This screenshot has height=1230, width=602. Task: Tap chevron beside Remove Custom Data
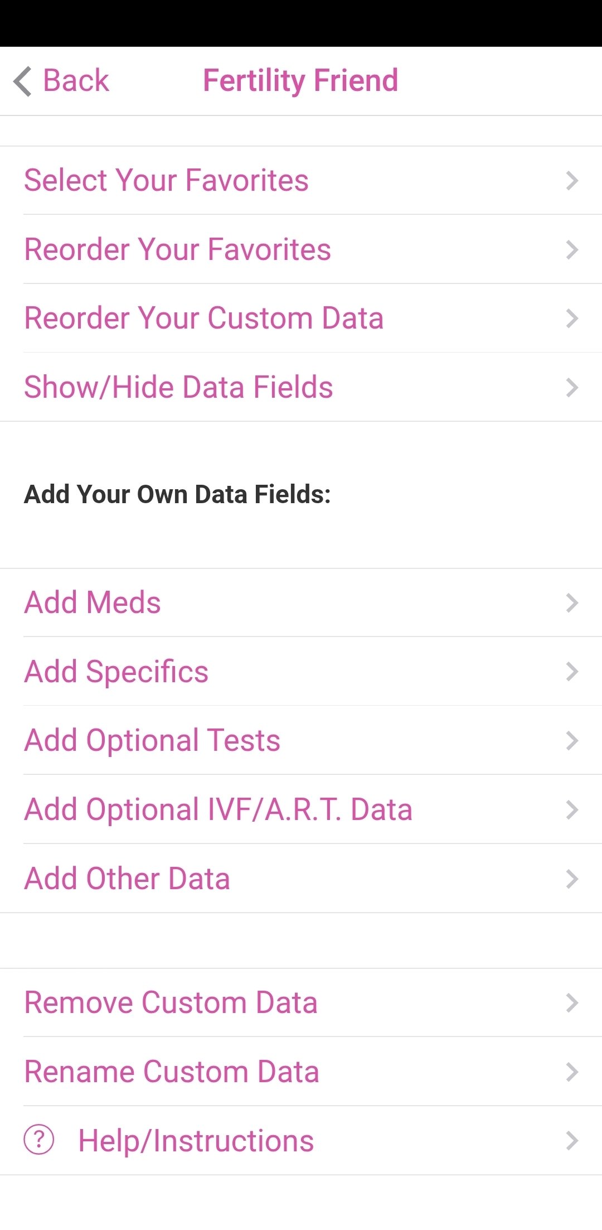[572, 1003]
